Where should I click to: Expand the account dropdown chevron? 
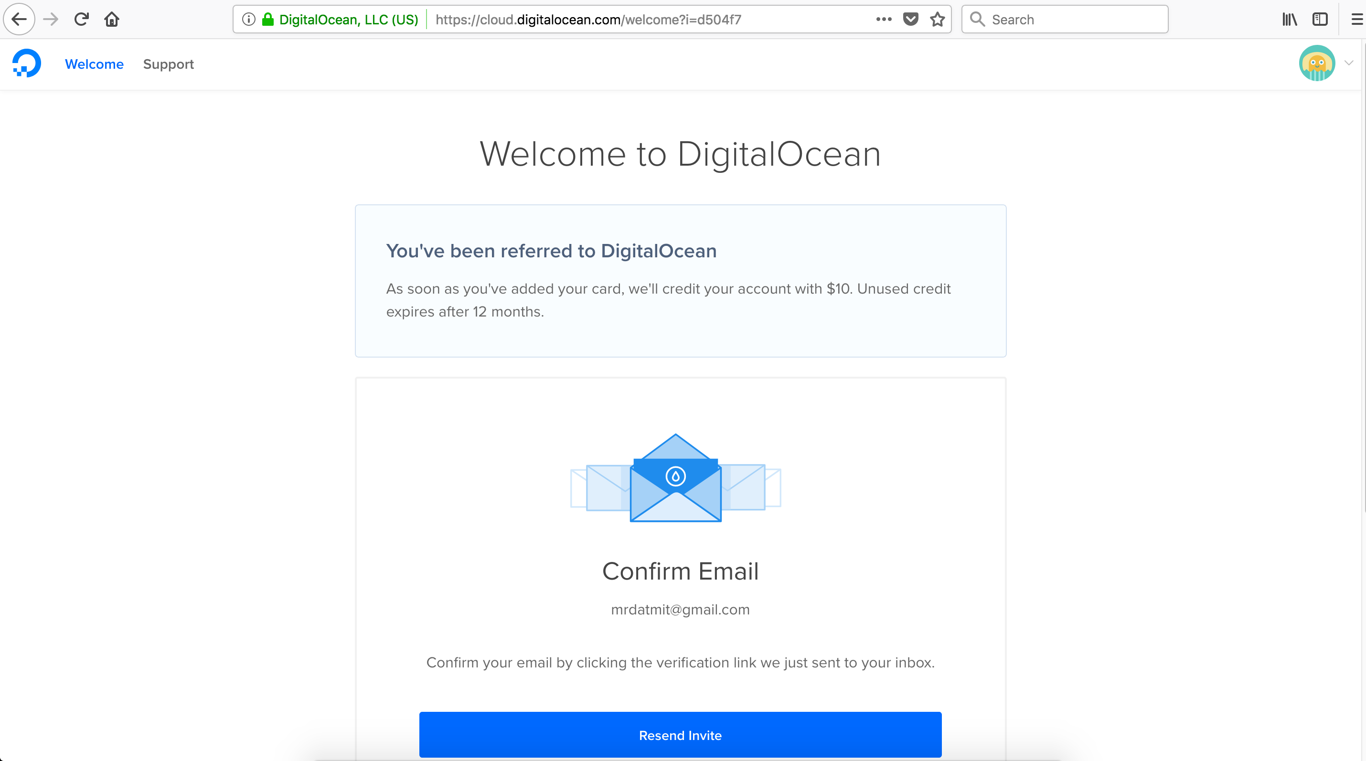tap(1349, 63)
